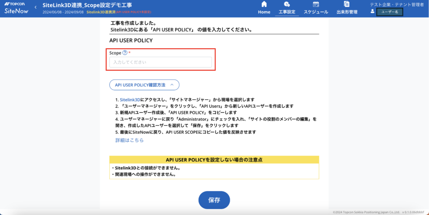
Task: Select the 出来形管理 tab label
Action: (347, 12)
